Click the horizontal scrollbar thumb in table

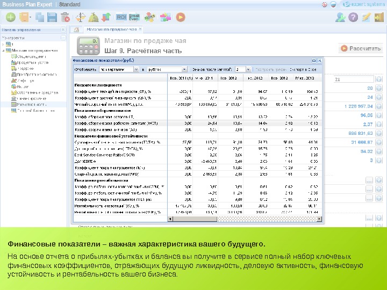[195, 219]
